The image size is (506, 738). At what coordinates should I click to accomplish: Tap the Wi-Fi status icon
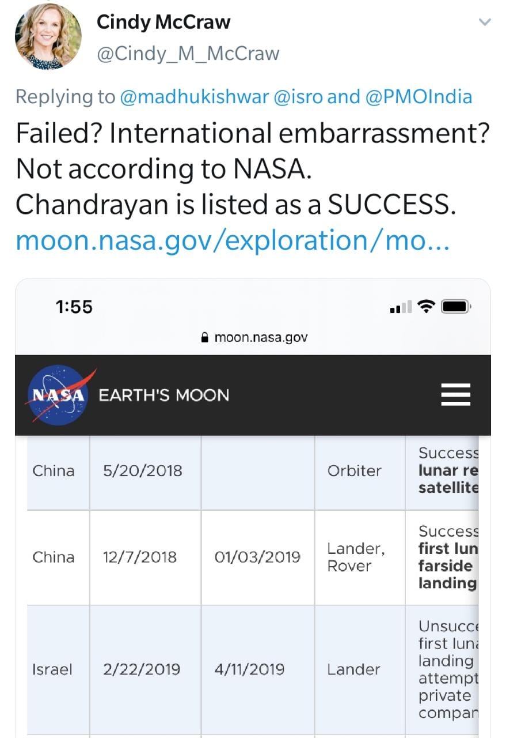tap(426, 307)
